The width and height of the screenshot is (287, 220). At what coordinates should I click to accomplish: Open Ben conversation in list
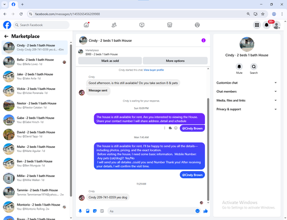[x=34, y=163]
